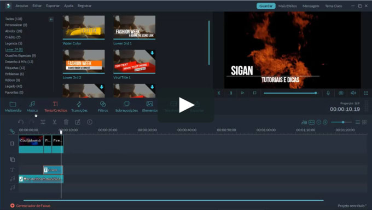Viewport: 372px width, 210px height.
Task: Select Crédito (7) category
Action: click(x=13, y=37)
